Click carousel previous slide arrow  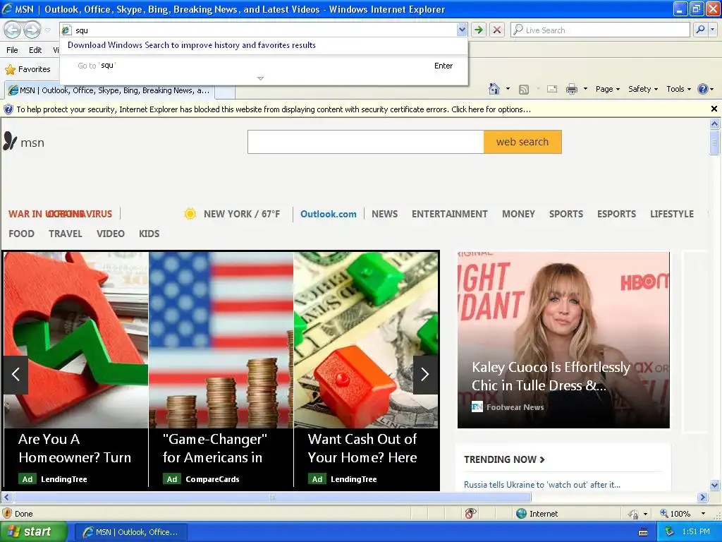tap(16, 374)
